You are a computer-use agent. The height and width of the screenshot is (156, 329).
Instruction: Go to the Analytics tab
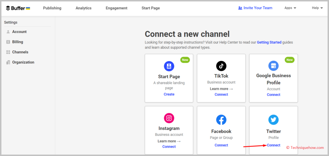pyautogui.click(x=84, y=8)
